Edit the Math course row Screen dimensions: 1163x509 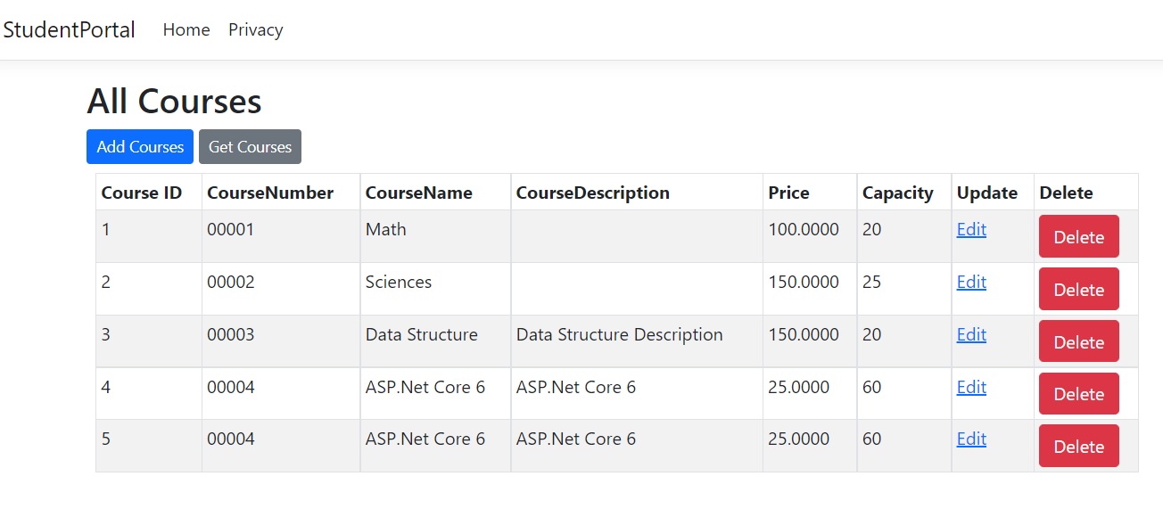click(971, 229)
